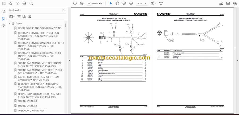Click the page number input field
This screenshot has height=115, width=239.
tap(89, 3)
